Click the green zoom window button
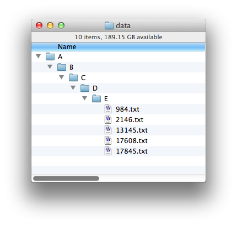The image size is (237, 226). (x=61, y=25)
